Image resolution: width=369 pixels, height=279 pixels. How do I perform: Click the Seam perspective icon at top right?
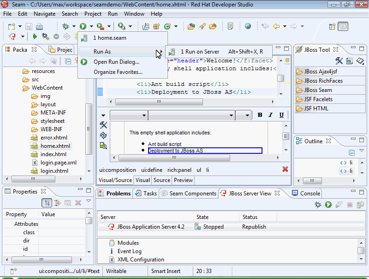[343, 26]
